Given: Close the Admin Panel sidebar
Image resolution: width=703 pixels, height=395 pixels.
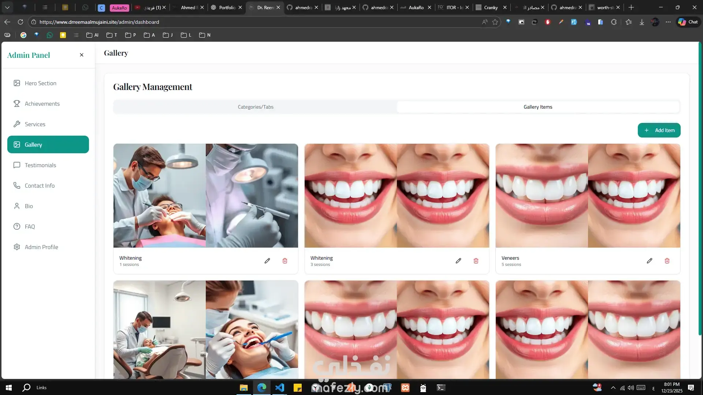Looking at the screenshot, I should click(82, 55).
